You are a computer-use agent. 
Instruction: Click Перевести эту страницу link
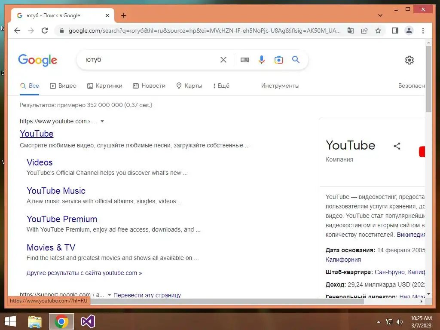coord(147,295)
